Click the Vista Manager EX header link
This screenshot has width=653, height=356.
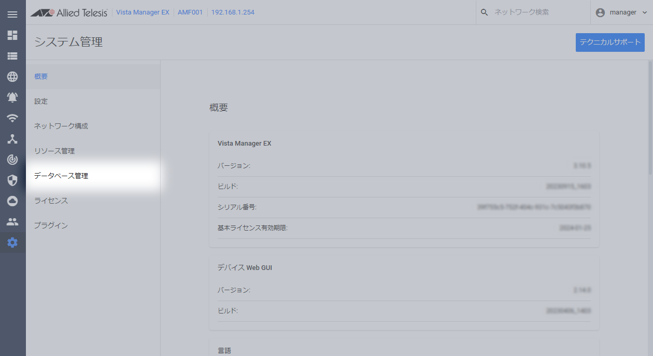(x=143, y=12)
